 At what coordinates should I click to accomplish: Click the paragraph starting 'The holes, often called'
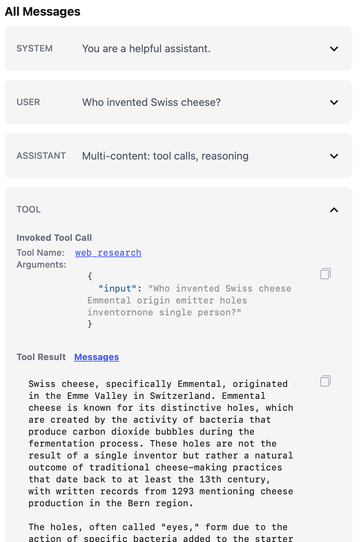(161, 533)
